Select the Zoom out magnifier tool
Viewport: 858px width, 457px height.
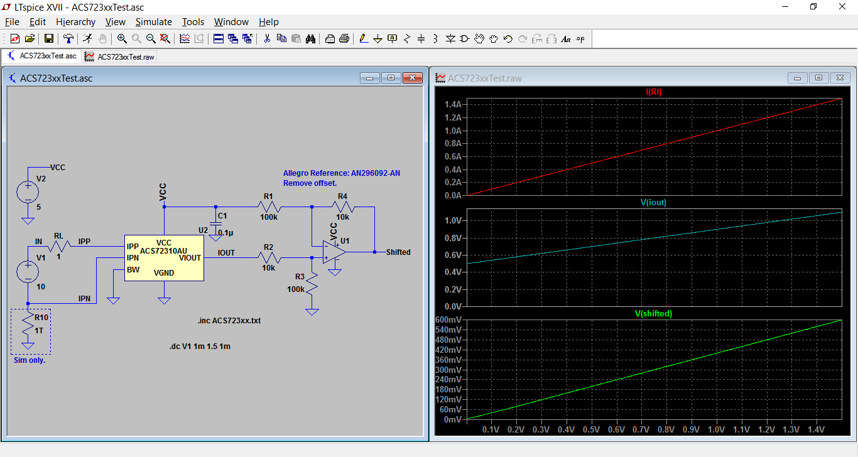(151, 39)
